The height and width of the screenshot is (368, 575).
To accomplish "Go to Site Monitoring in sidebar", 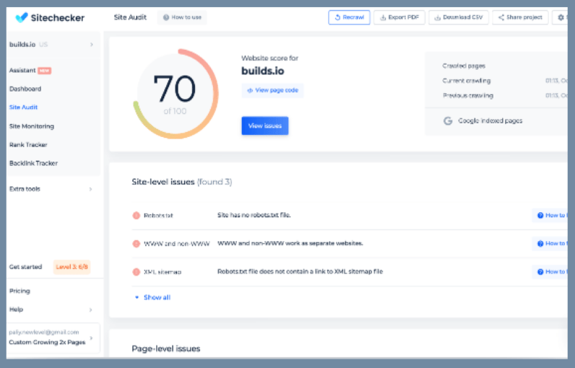I will tap(32, 126).
